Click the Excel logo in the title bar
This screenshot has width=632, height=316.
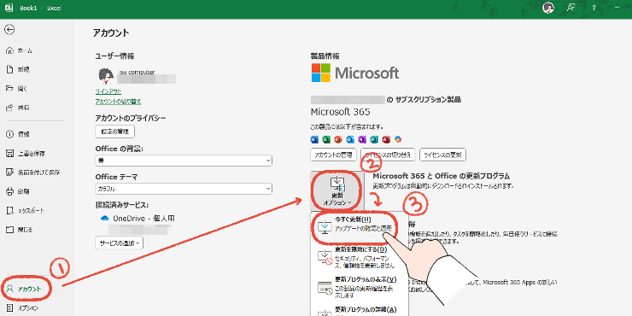(x=9, y=8)
